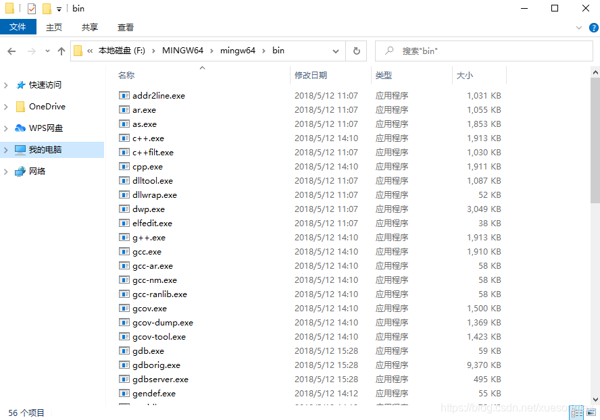Viewport: 600px width, 420px height.
Task: Expand the 我的电脑 tree node
Action: tap(5, 150)
